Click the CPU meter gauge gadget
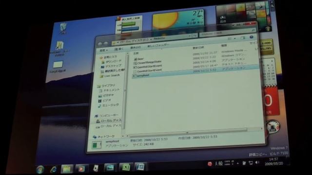This screenshot has width=312, height=175. click(273, 126)
